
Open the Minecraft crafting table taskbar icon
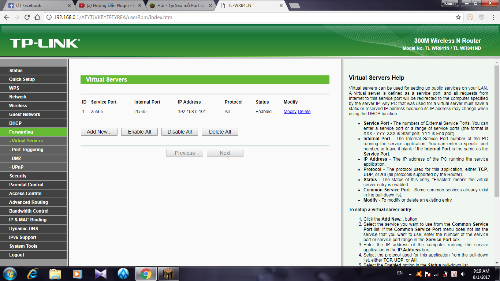(x=169, y=273)
